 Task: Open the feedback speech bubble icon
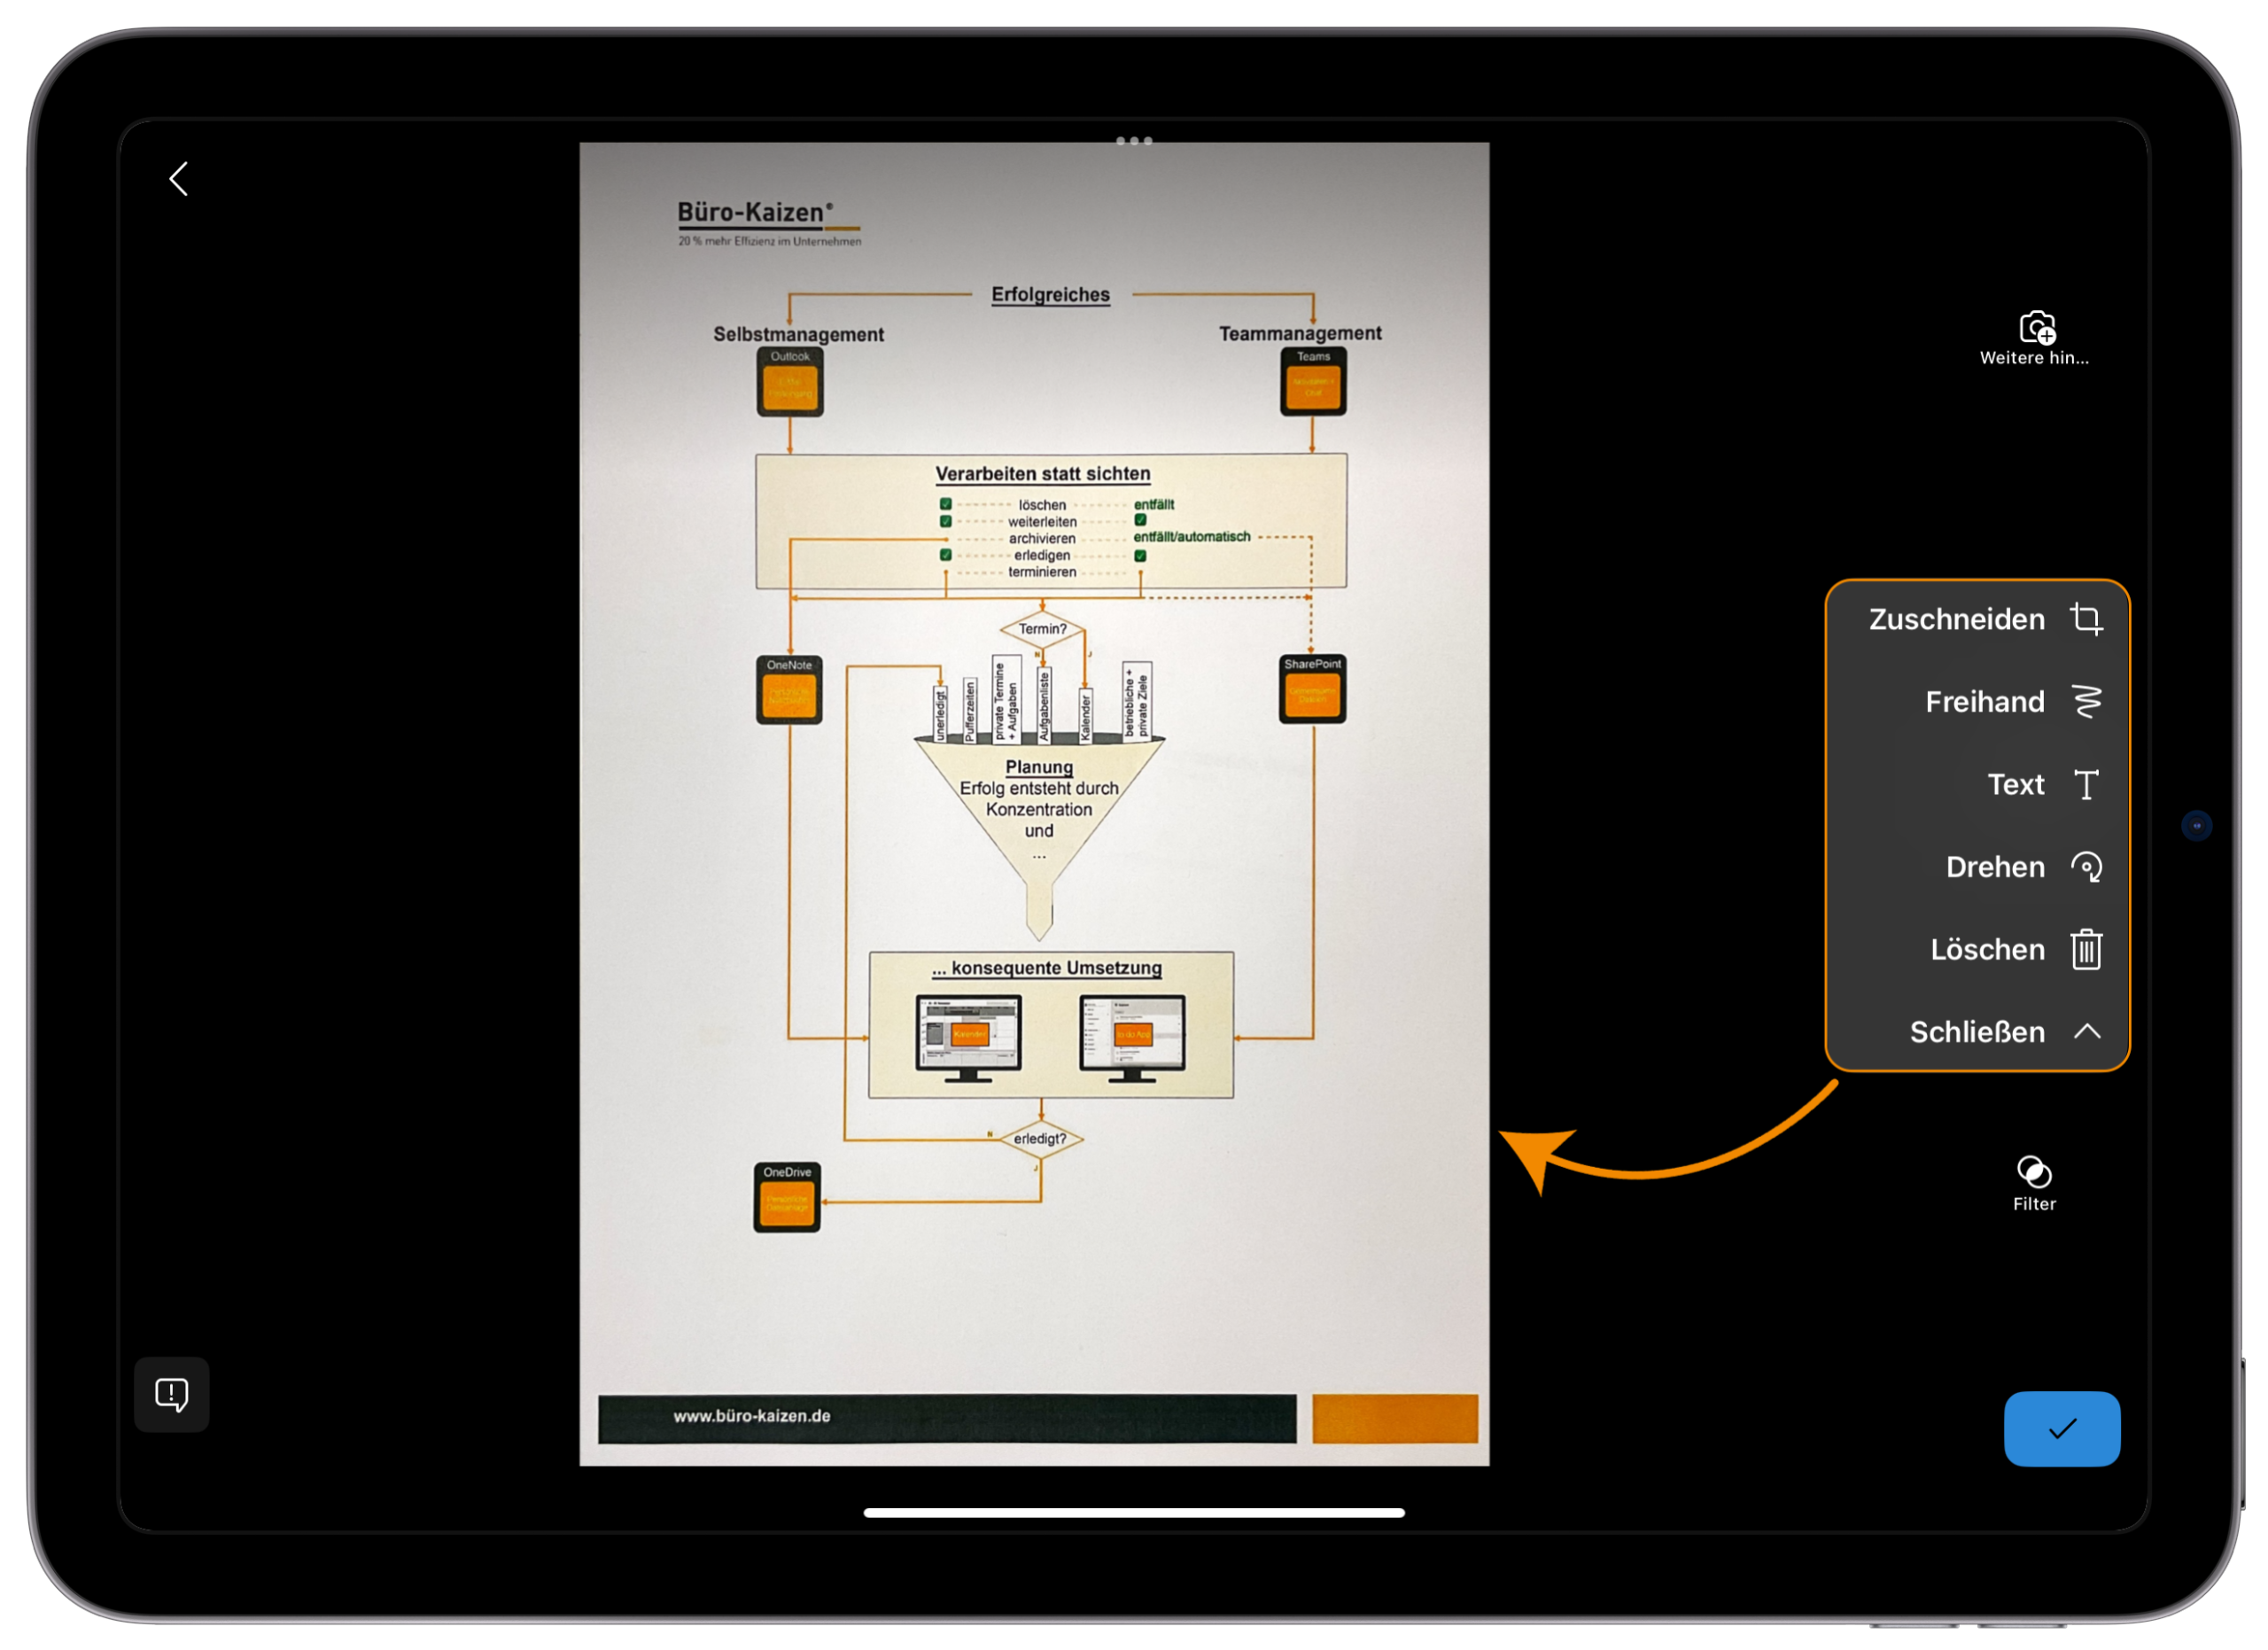tap(172, 1394)
